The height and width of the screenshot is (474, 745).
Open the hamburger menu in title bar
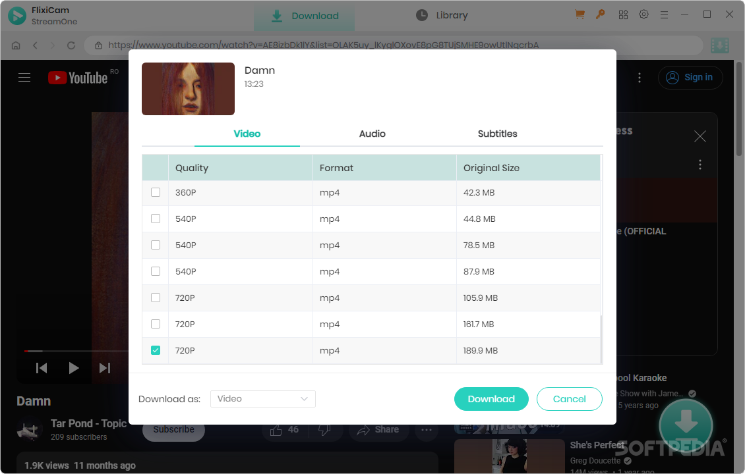pos(664,15)
